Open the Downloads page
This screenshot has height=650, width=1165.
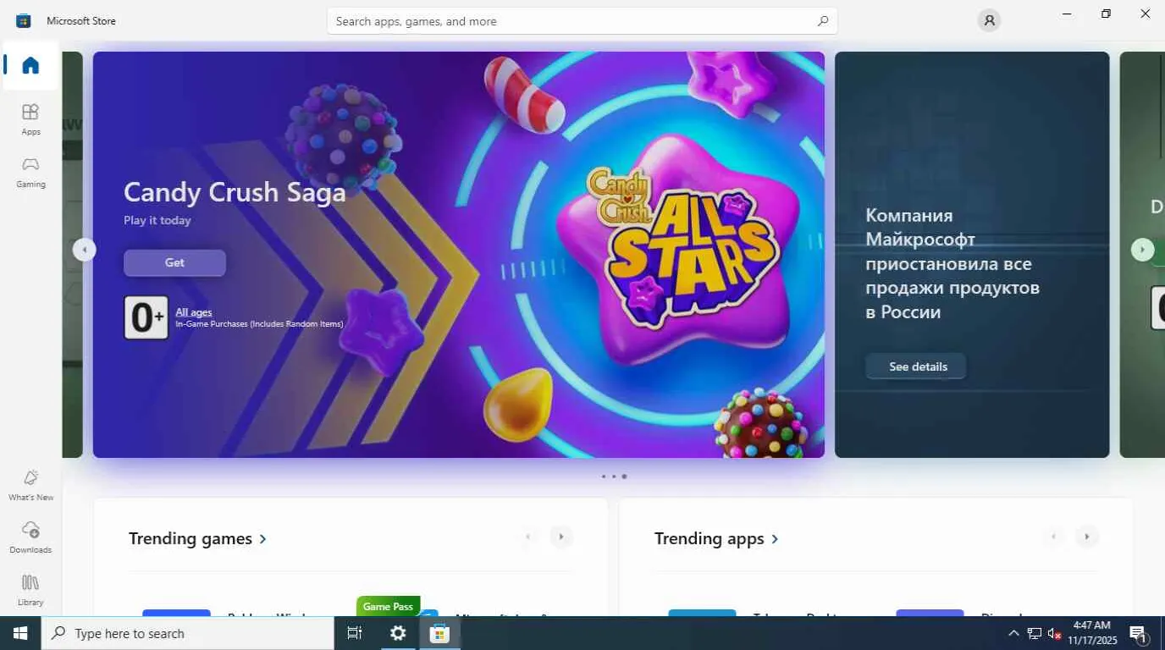(30, 537)
